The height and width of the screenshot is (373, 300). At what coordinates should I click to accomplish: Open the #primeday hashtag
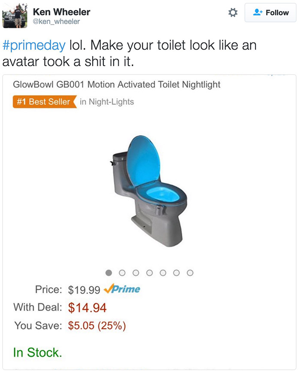coord(34,45)
